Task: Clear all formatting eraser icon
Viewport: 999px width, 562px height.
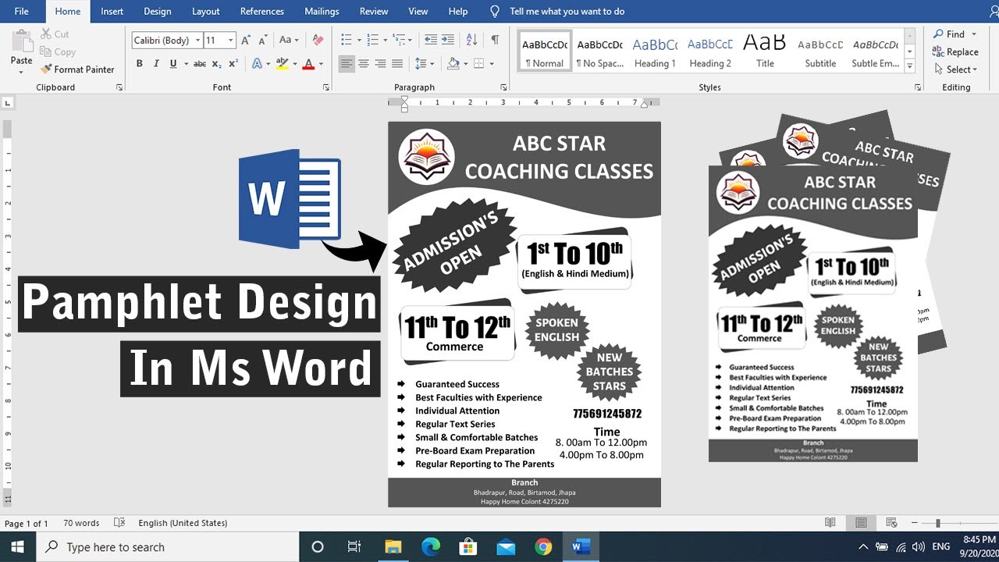Action: click(x=318, y=40)
